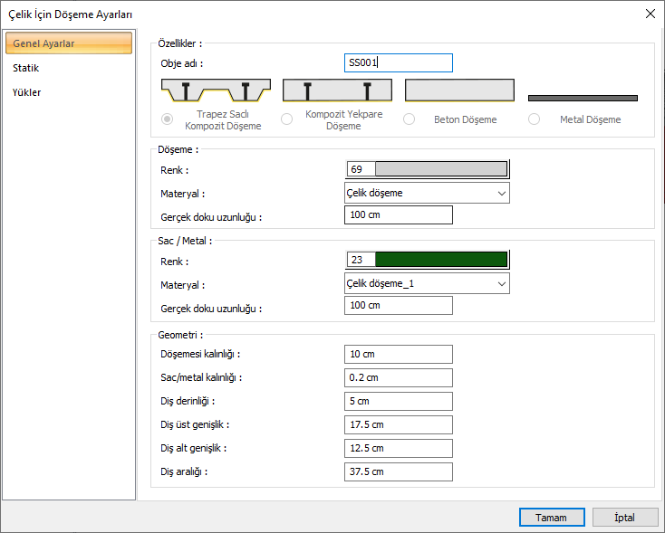
Task: Choose the Beton Döşeme radio option
Action: (410, 119)
